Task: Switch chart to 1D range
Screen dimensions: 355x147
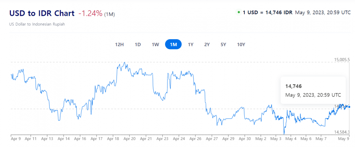Action: (x=138, y=44)
